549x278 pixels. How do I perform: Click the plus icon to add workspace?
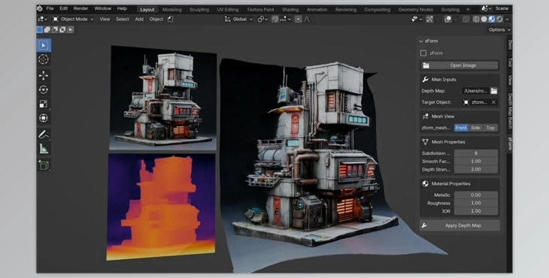coord(468,10)
